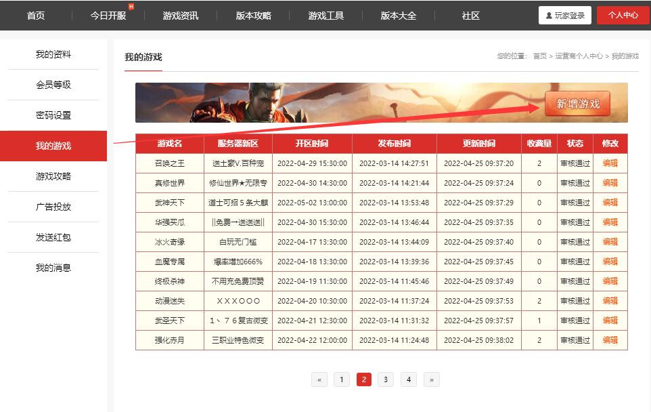This screenshot has height=412, width=651.
Task: Open 会员等级 from the left panel
Action: (53, 85)
